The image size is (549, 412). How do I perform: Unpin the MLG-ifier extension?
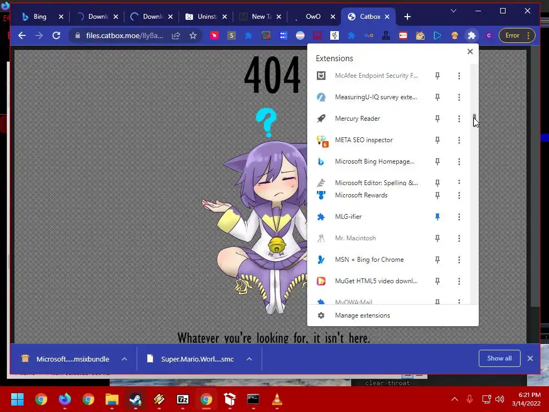[437, 217]
